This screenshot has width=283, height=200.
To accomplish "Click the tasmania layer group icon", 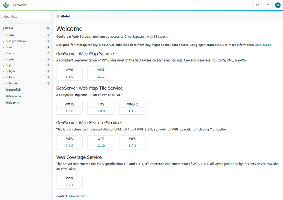I will click(x=7, y=96).
